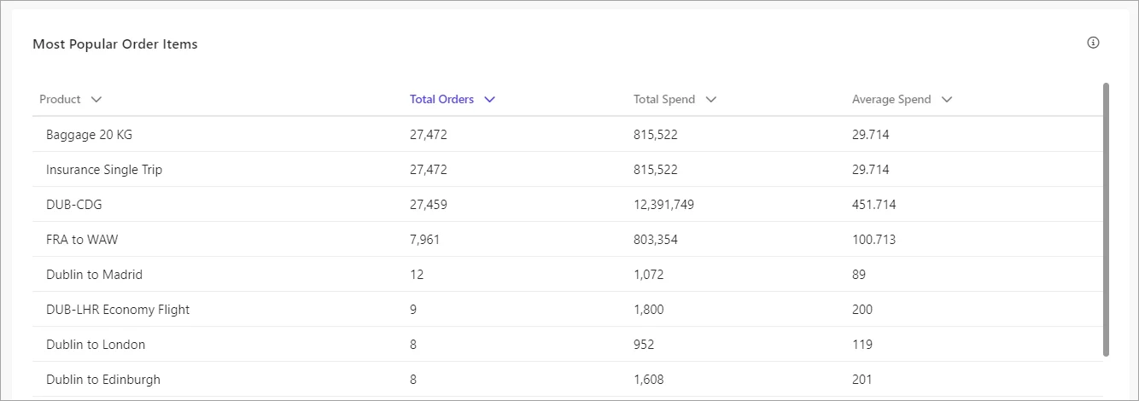Click total orders 27,472 in Insurance Single Trip row

[429, 170]
